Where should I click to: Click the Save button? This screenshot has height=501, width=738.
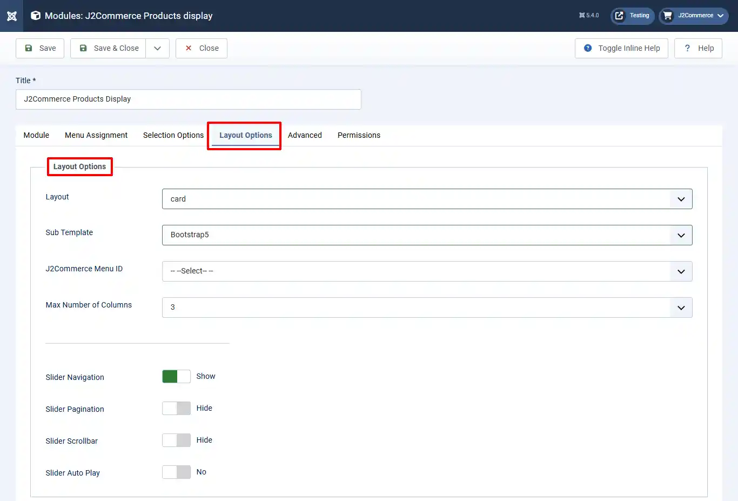(x=40, y=48)
